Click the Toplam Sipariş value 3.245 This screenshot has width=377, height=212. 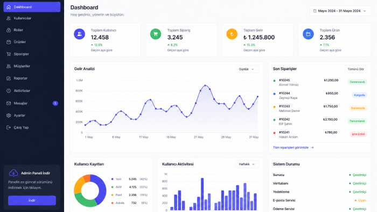click(175, 38)
